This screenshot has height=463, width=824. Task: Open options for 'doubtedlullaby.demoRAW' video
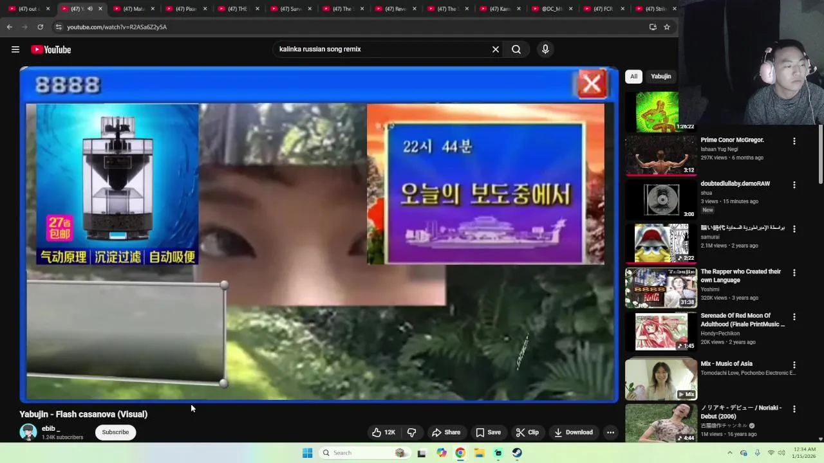tap(794, 185)
